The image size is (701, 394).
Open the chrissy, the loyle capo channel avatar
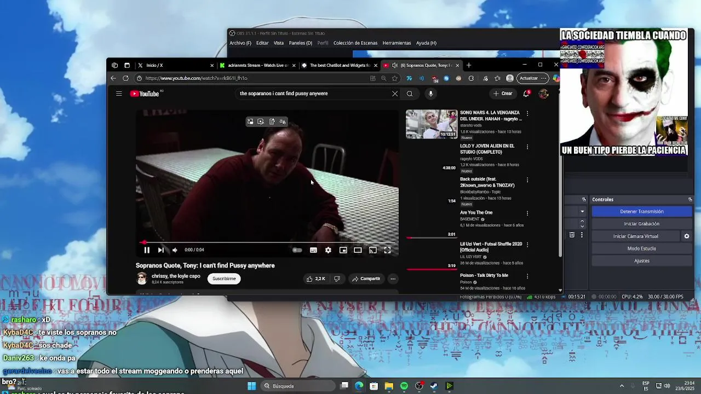click(x=142, y=279)
